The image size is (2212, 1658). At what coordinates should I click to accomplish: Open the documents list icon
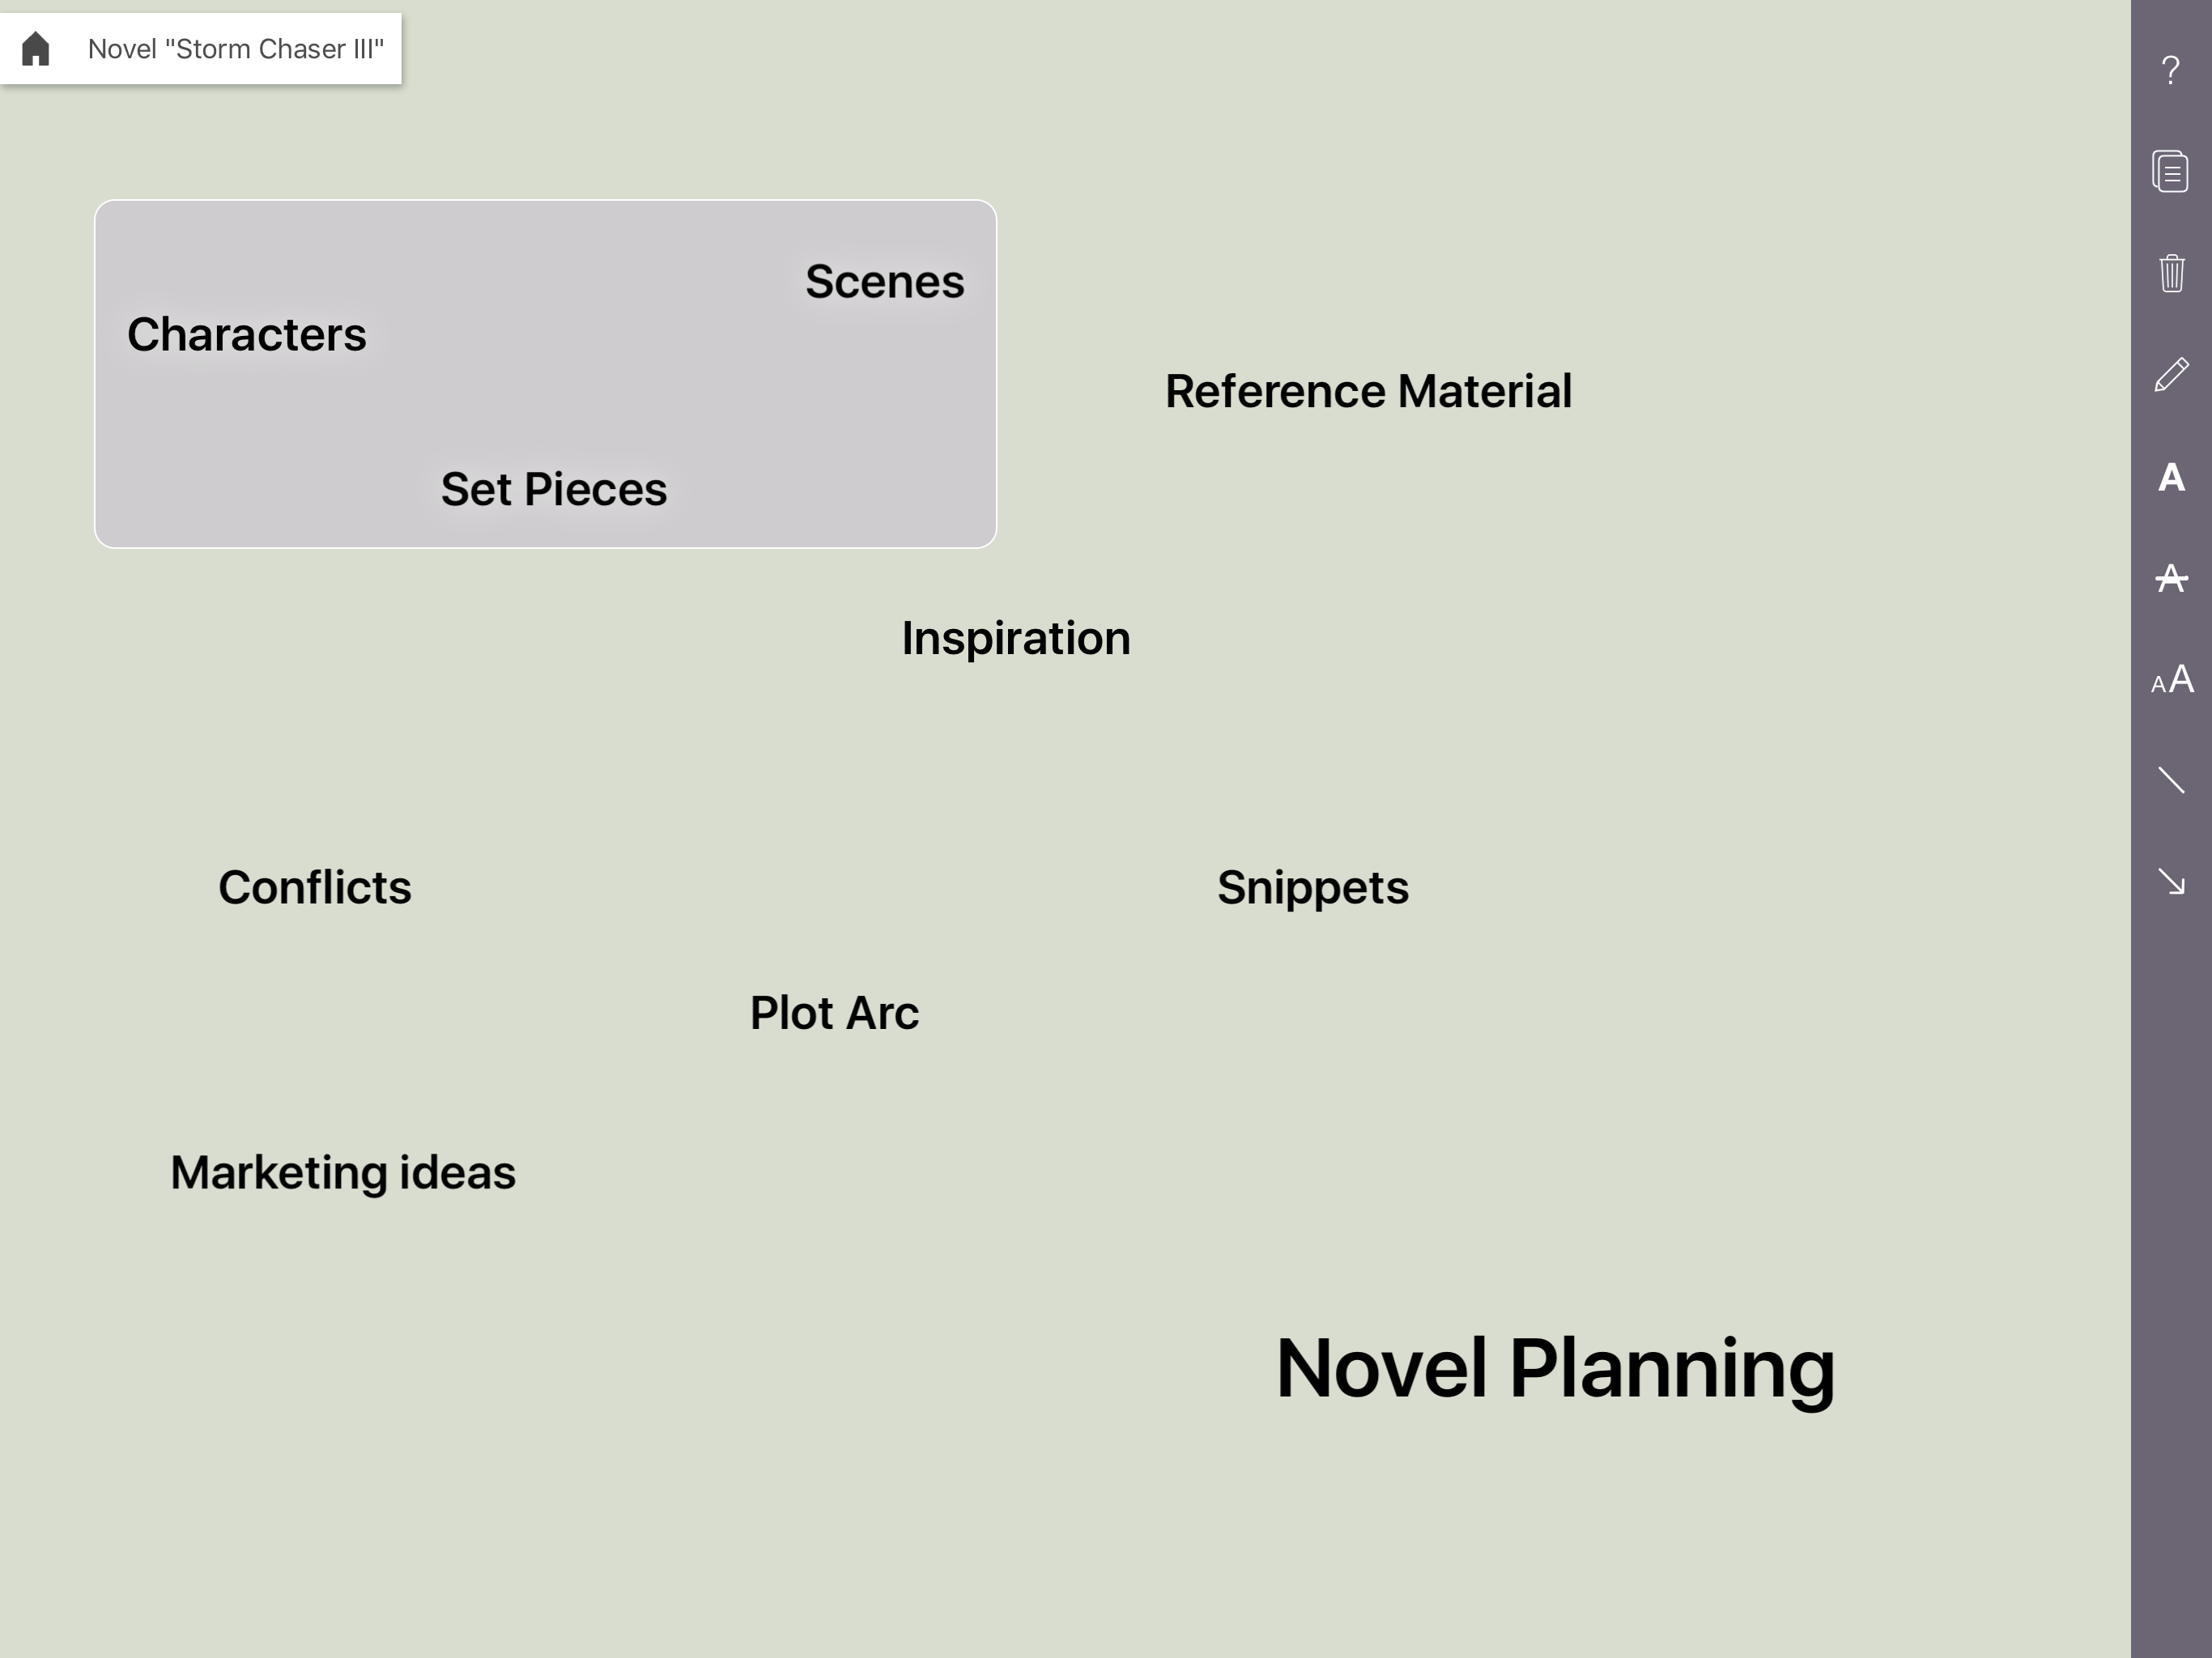coord(2170,172)
